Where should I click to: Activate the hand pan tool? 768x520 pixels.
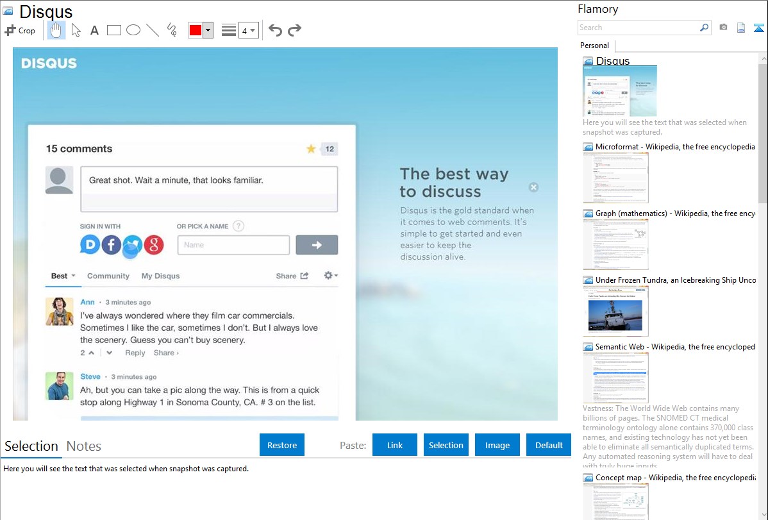point(56,30)
